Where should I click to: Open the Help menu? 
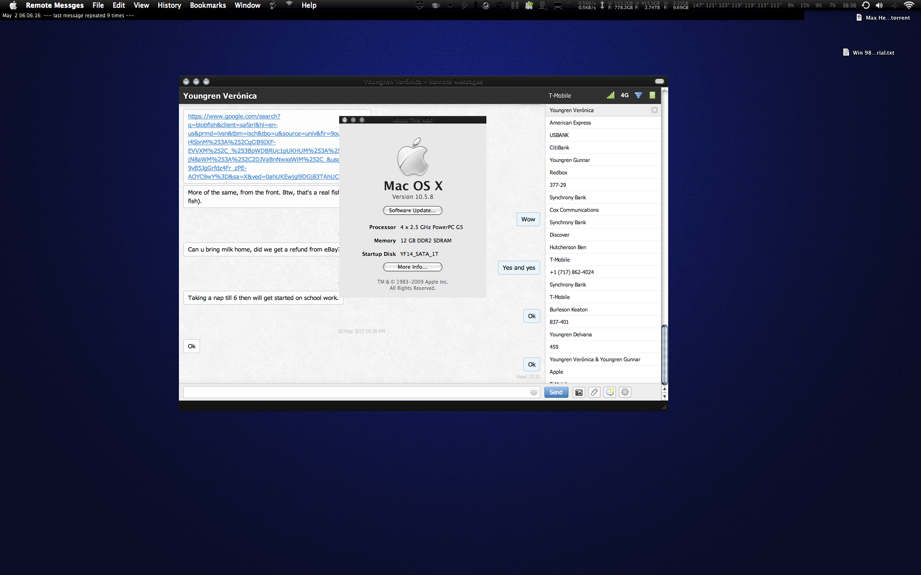[x=309, y=5]
